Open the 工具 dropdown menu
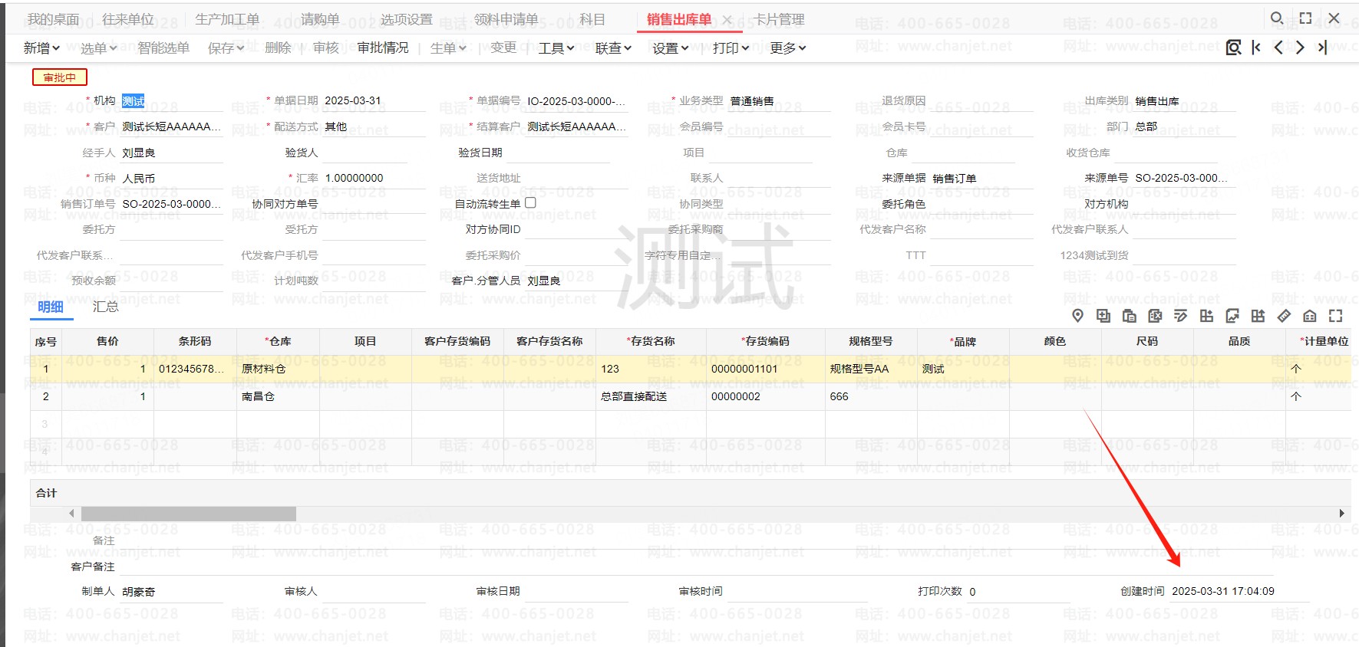The image size is (1359, 647). (556, 48)
